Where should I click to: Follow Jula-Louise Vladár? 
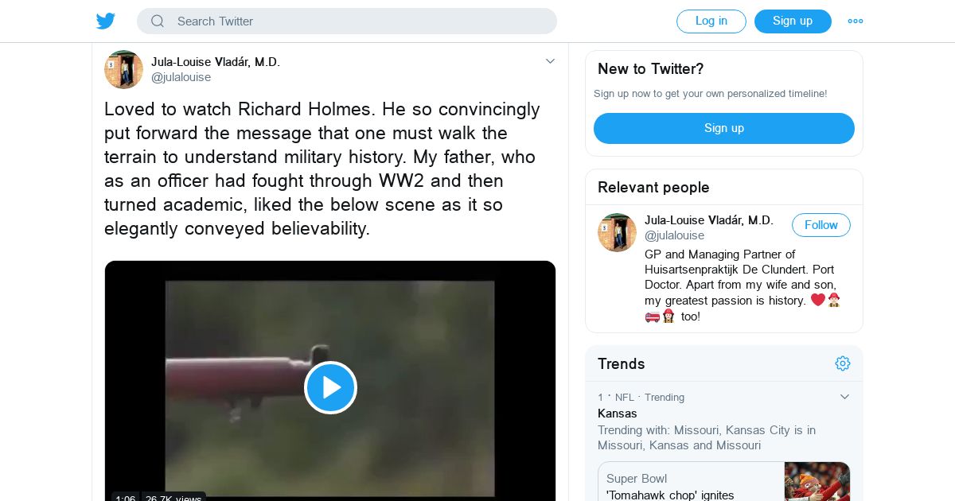(x=821, y=225)
